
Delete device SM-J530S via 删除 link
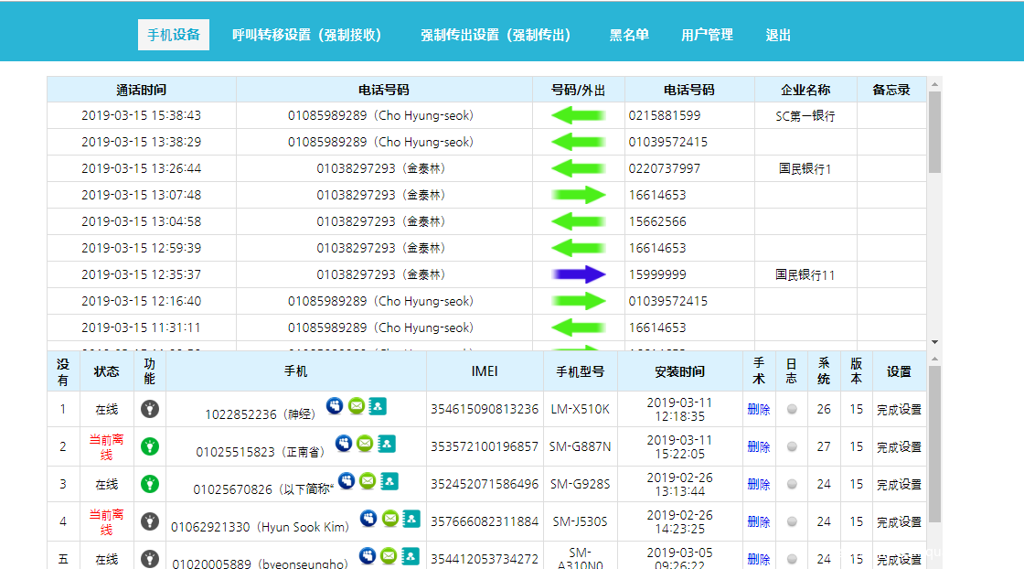758,522
